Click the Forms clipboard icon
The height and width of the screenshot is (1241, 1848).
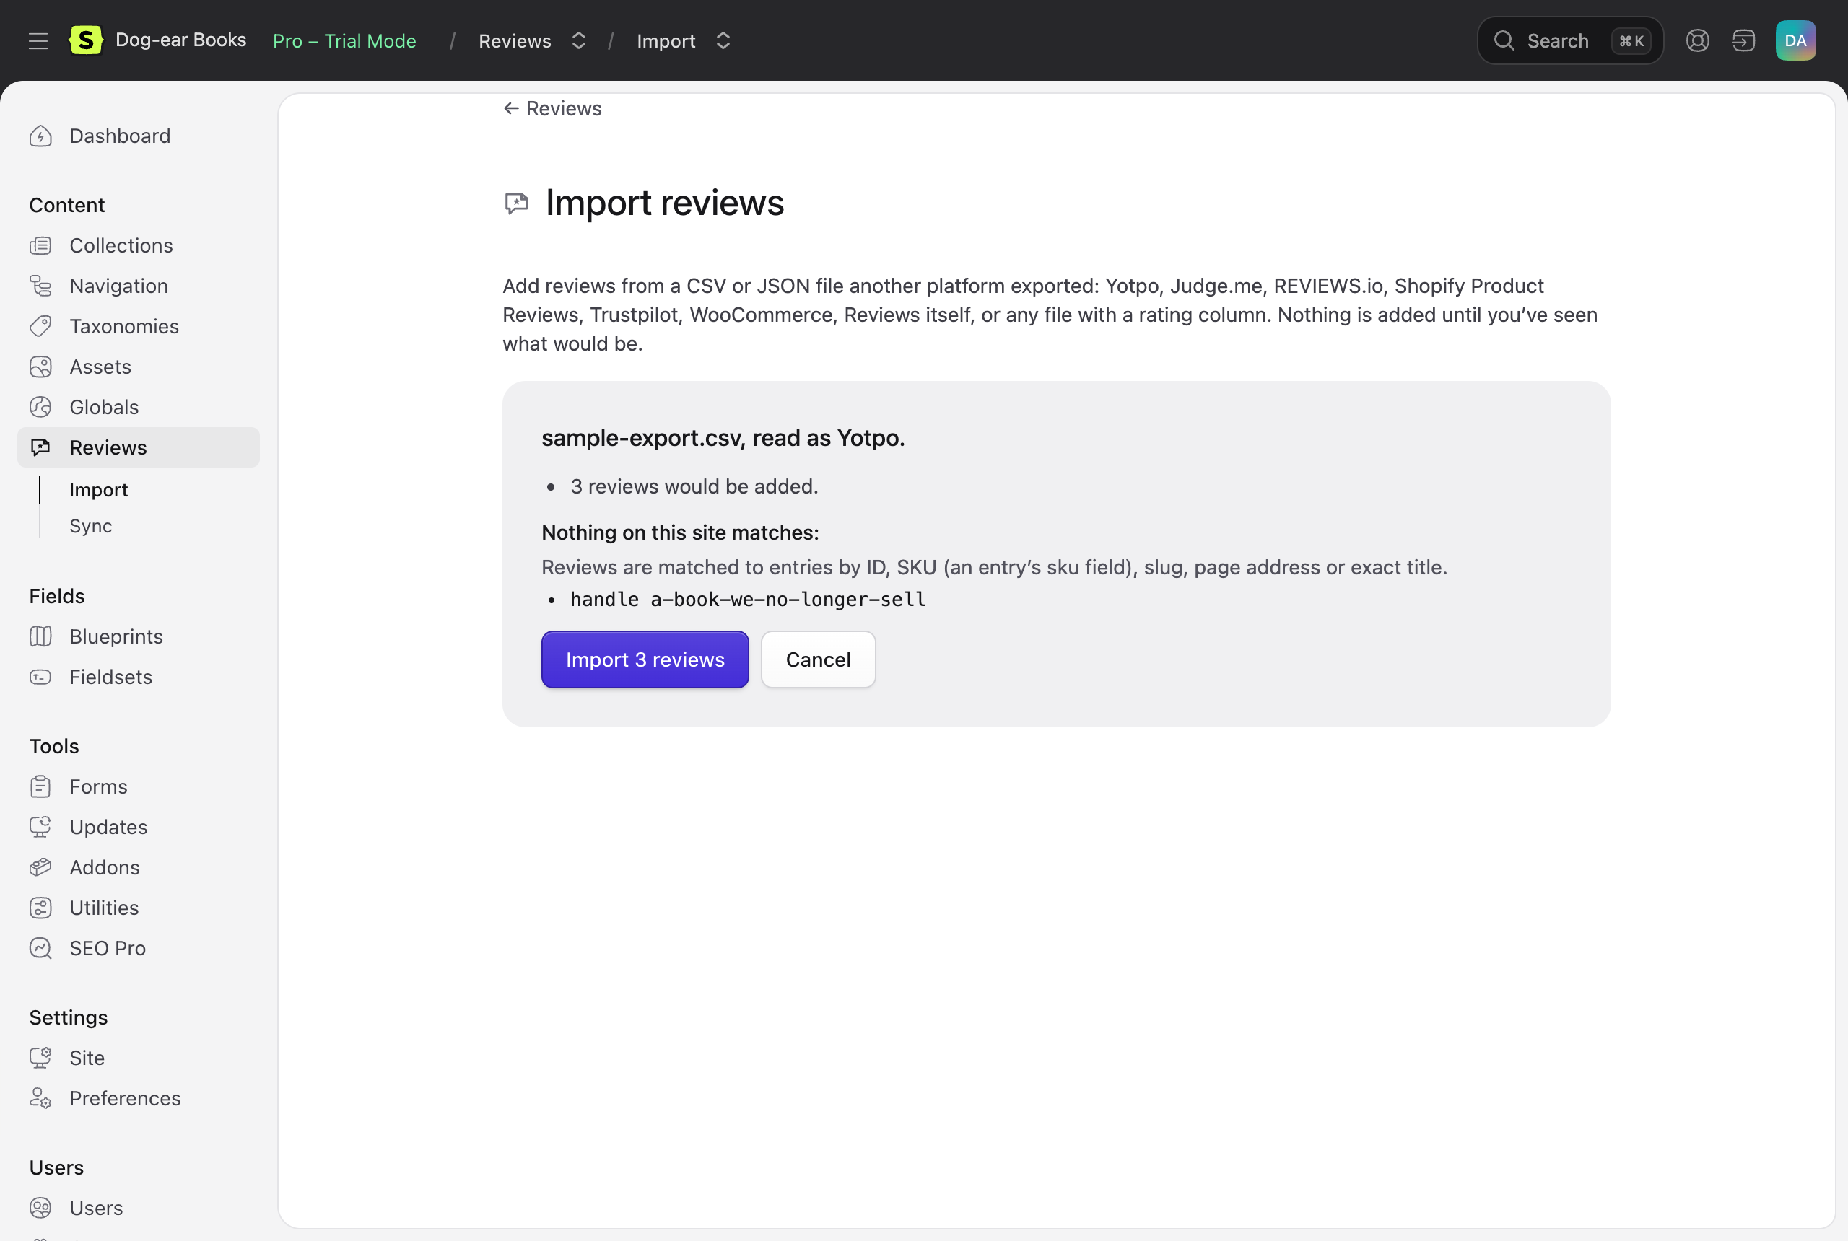(40, 786)
